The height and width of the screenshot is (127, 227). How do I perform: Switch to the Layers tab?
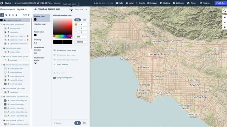pos(20,9)
